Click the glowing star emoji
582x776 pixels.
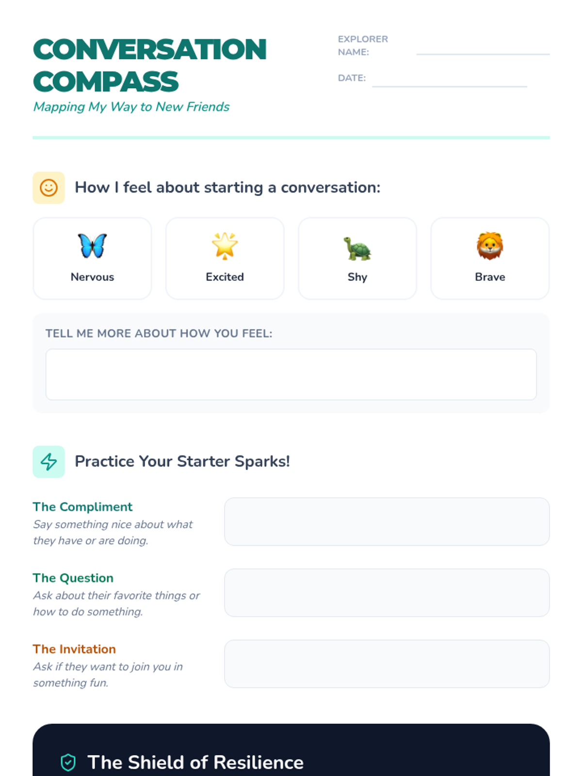point(225,245)
